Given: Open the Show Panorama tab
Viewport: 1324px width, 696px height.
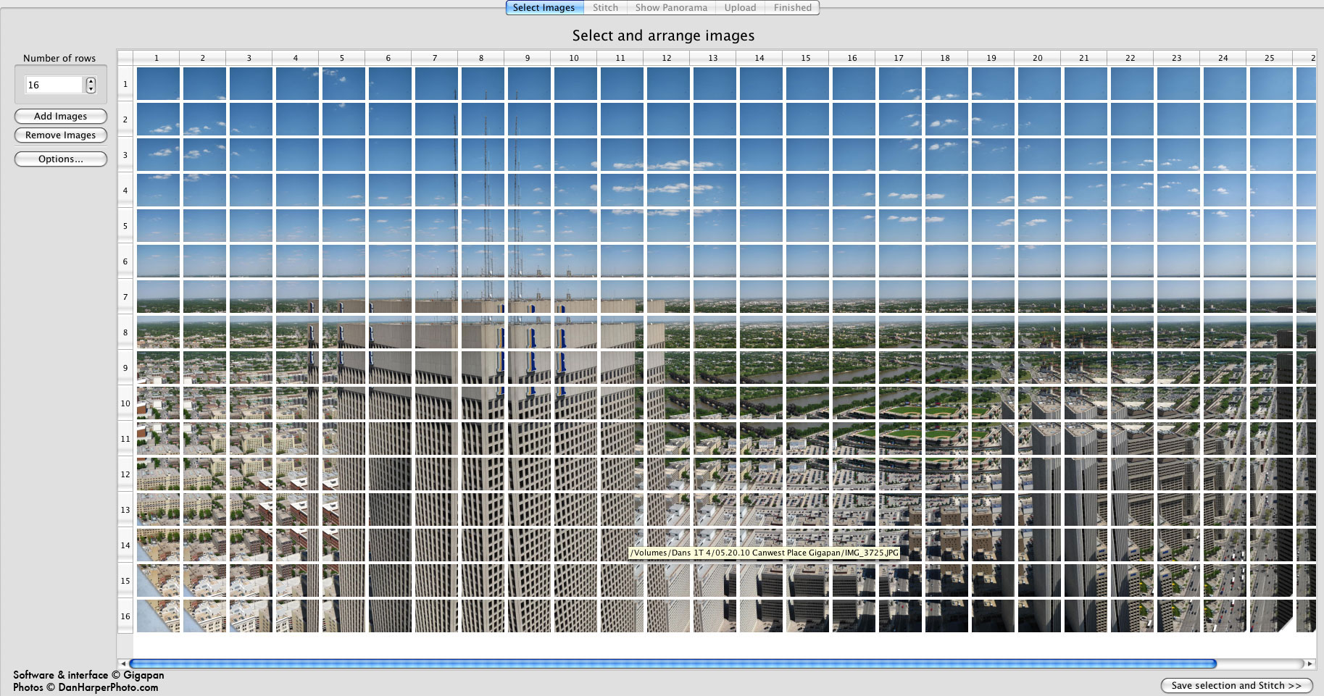Looking at the screenshot, I should click(x=671, y=7).
